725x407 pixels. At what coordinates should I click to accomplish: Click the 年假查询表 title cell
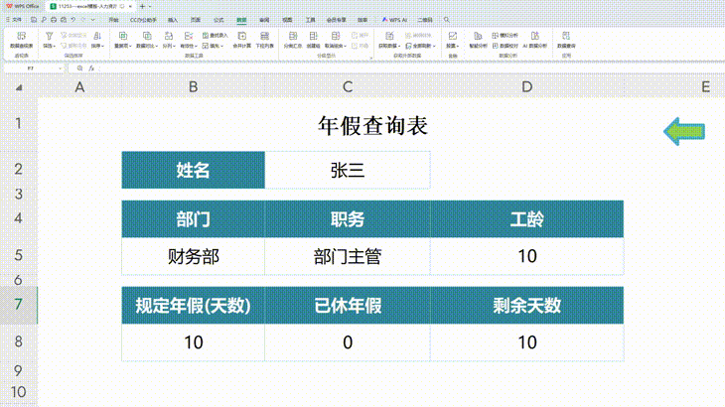click(372, 125)
